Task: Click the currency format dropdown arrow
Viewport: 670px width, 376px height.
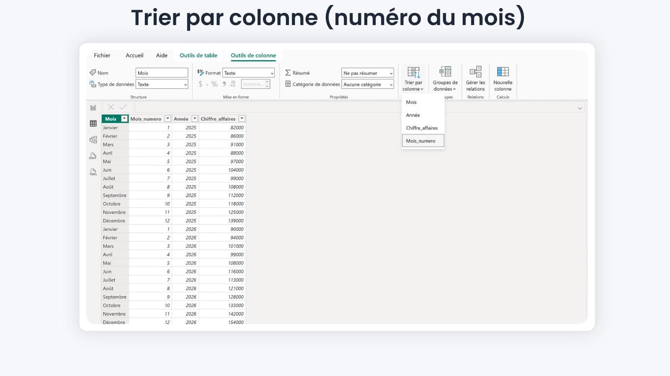Action: (x=207, y=84)
